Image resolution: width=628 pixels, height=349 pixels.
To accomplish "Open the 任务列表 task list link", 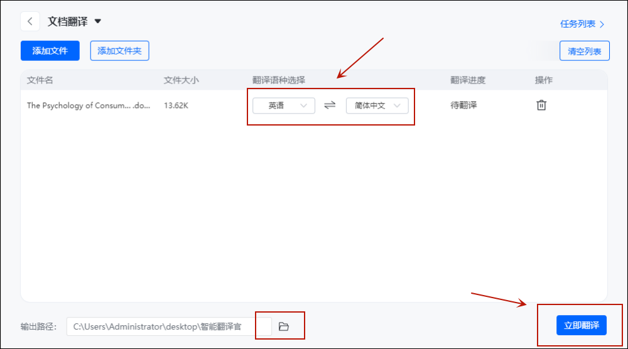I will click(x=582, y=24).
